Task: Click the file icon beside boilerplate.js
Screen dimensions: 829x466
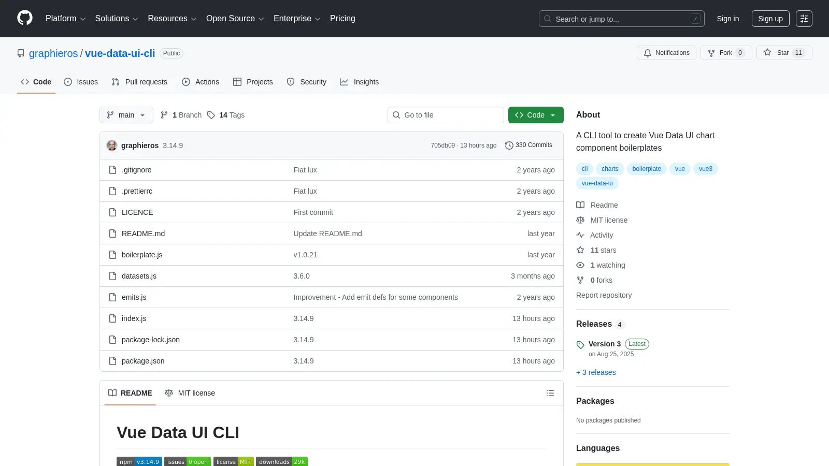Action: (x=112, y=255)
